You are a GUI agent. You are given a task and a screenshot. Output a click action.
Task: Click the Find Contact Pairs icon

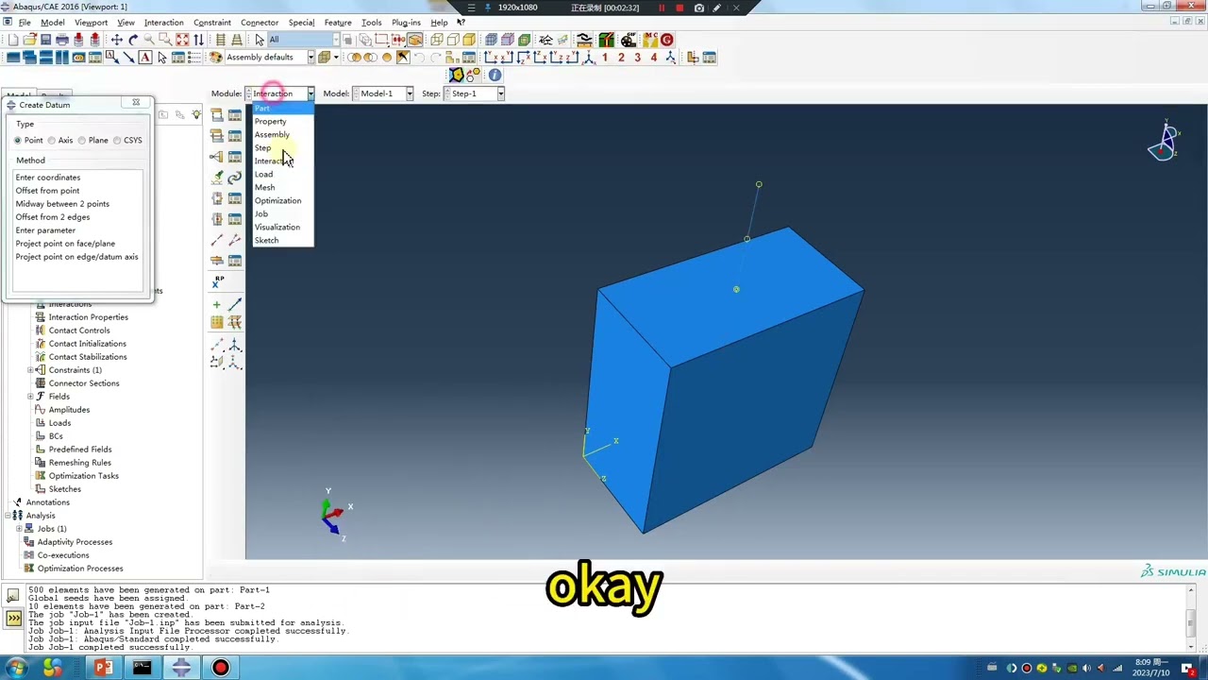[x=217, y=178]
